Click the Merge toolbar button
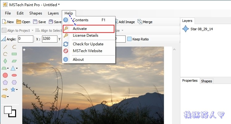This screenshot has height=124, width=231. coord(145,22)
